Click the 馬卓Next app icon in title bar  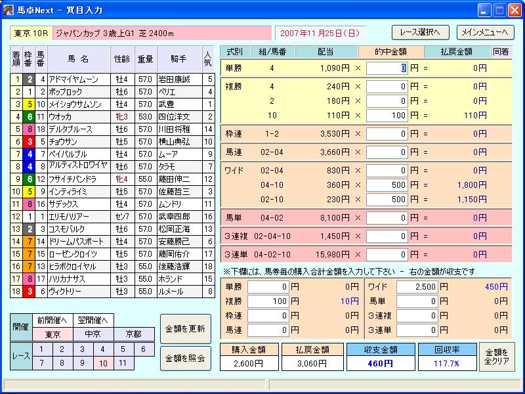coord(9,10)
